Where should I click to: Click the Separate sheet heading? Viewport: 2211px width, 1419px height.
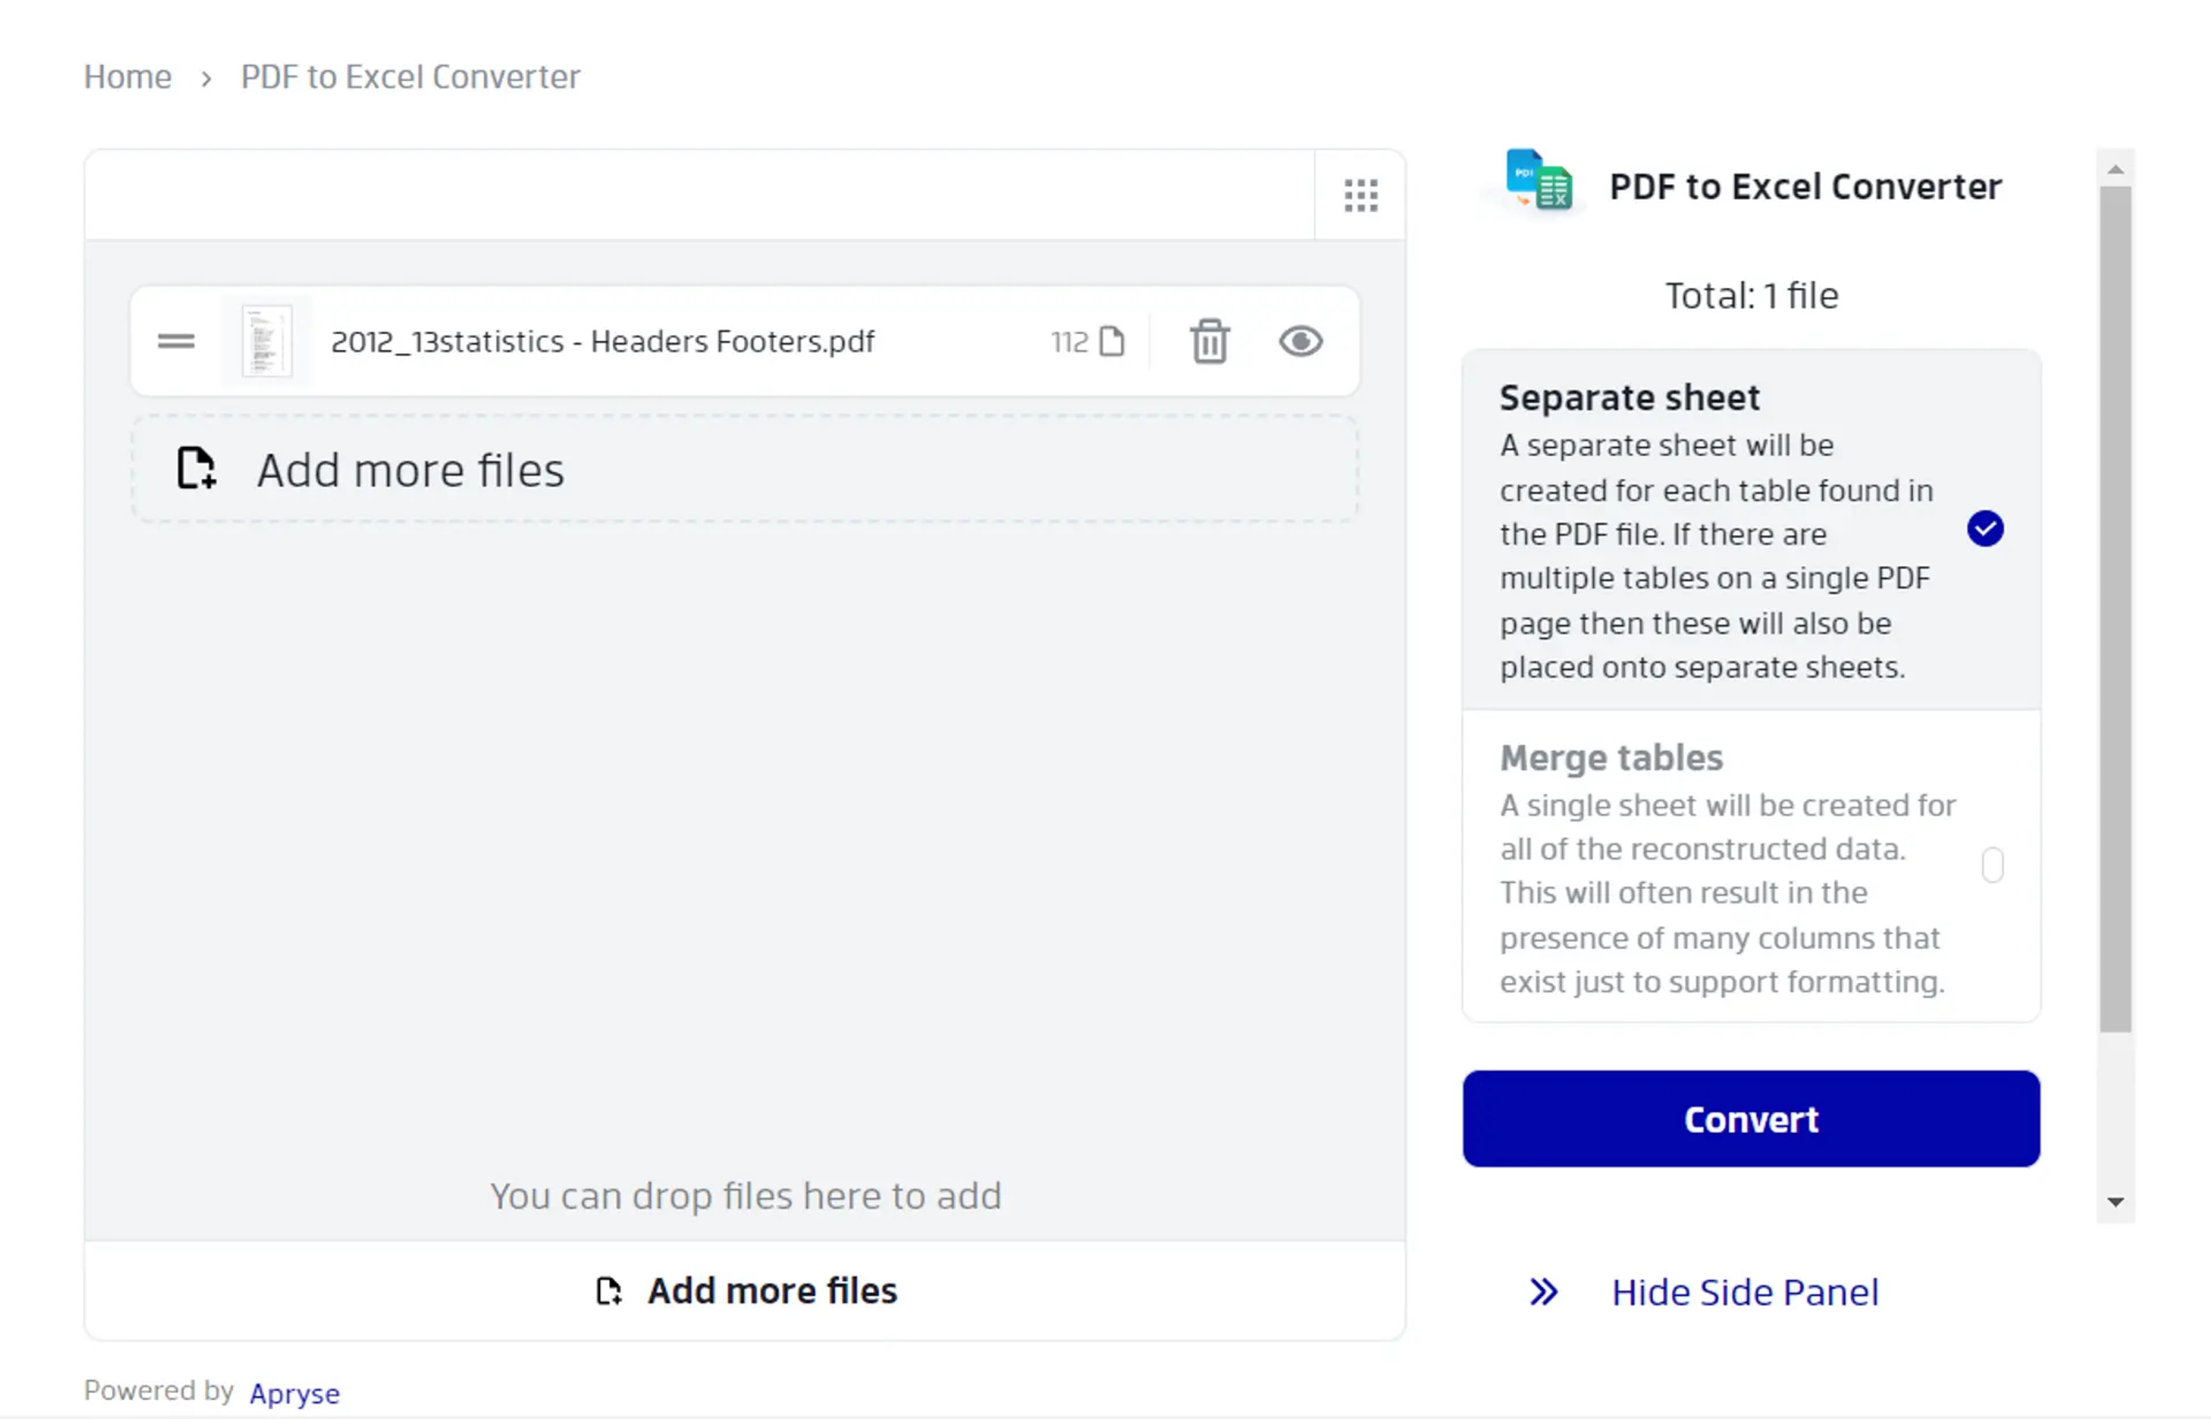(x=1629, y=398)
